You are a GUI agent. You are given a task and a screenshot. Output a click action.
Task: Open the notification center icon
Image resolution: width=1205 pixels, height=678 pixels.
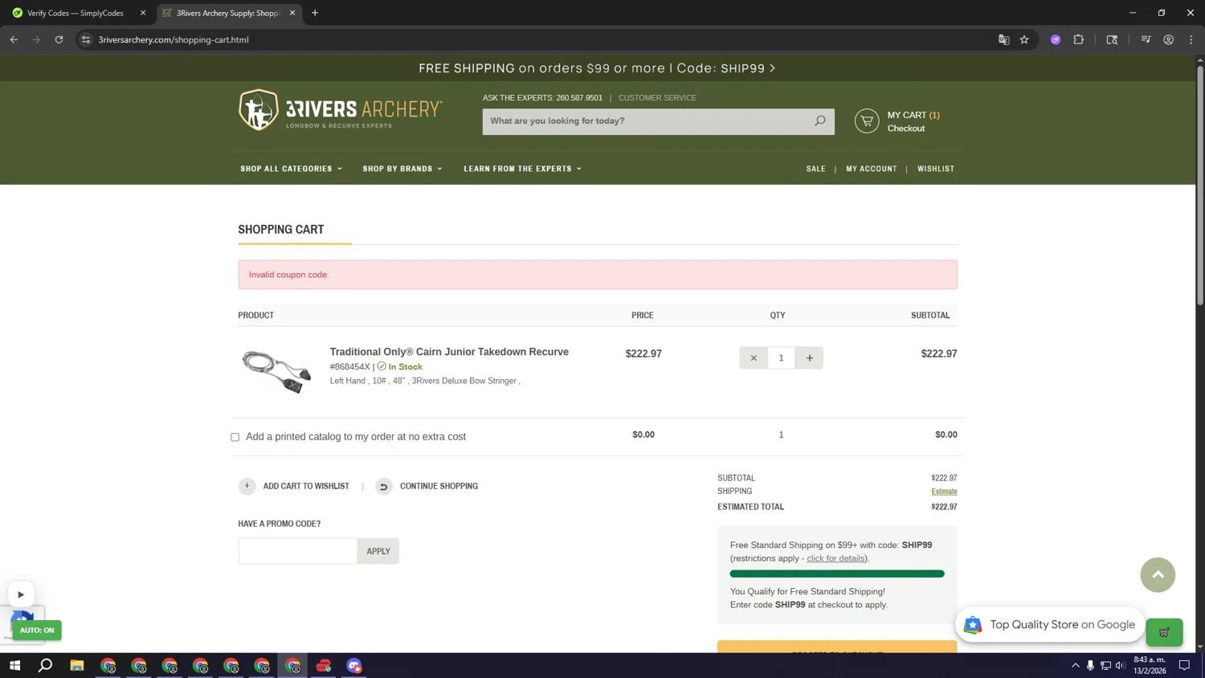point(1184,665)
